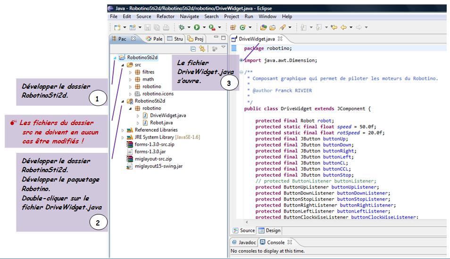This screenshot has width=450, height=259.
Task: Expand the filtres package node
Action: click(131, 72)
